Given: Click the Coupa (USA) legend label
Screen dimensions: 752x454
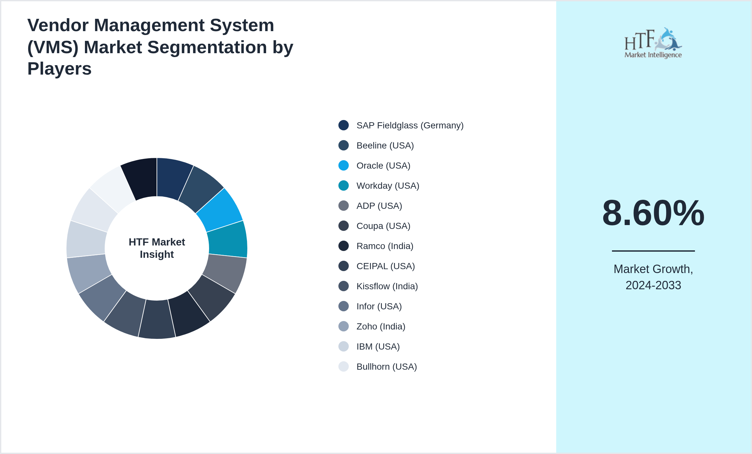Looking at the screenshot, I should [383, 226].
